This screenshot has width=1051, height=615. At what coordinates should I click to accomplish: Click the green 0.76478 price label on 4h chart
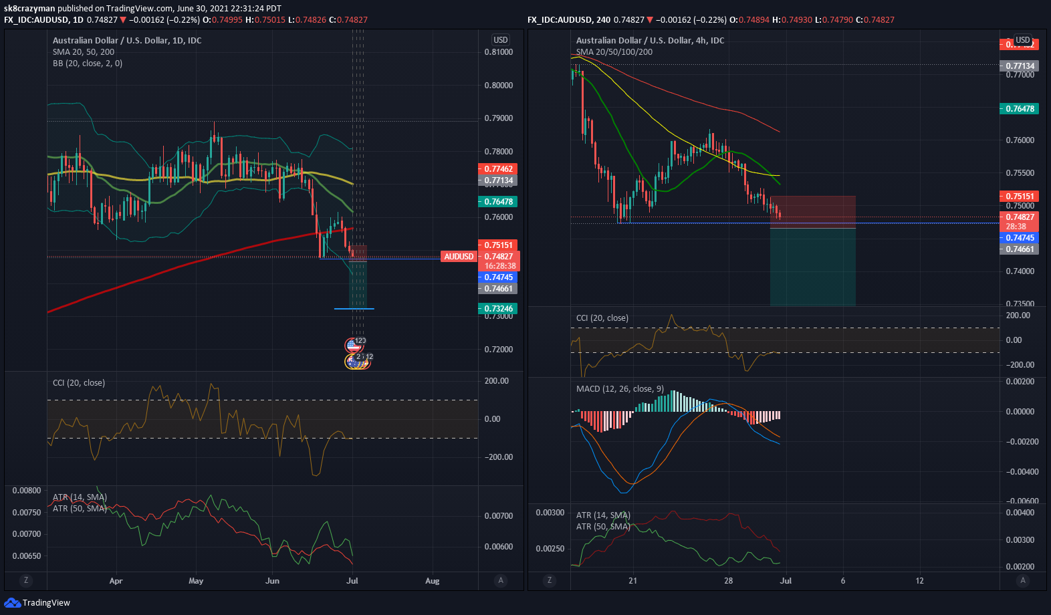click(1020, 108)
